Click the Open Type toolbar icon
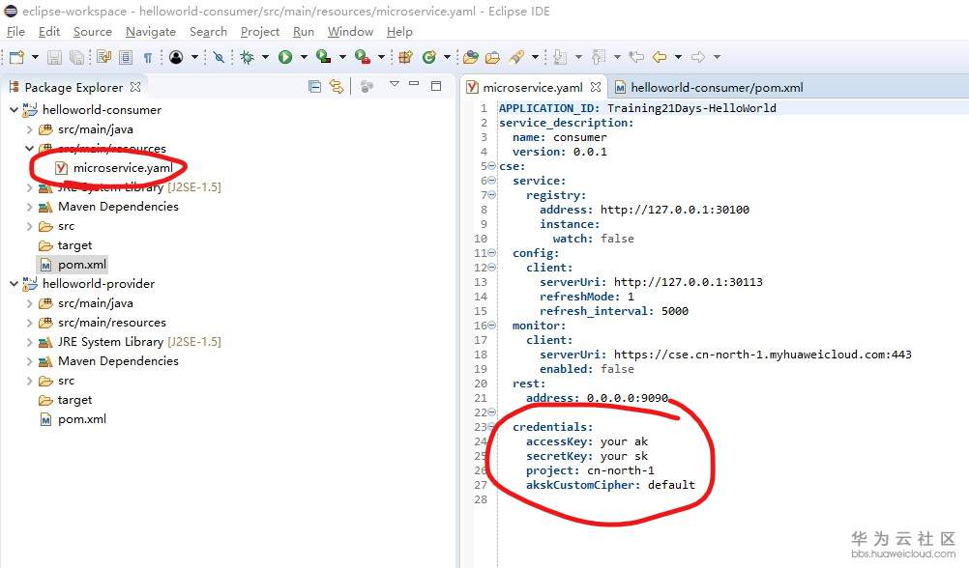Viewport: 969px width, 568px height. click(x=471, y=57)
